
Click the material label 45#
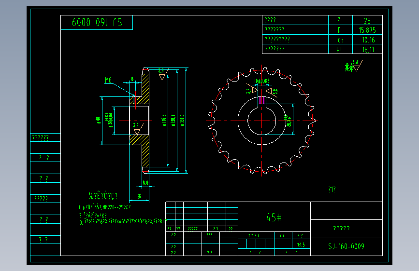point(274,217)
